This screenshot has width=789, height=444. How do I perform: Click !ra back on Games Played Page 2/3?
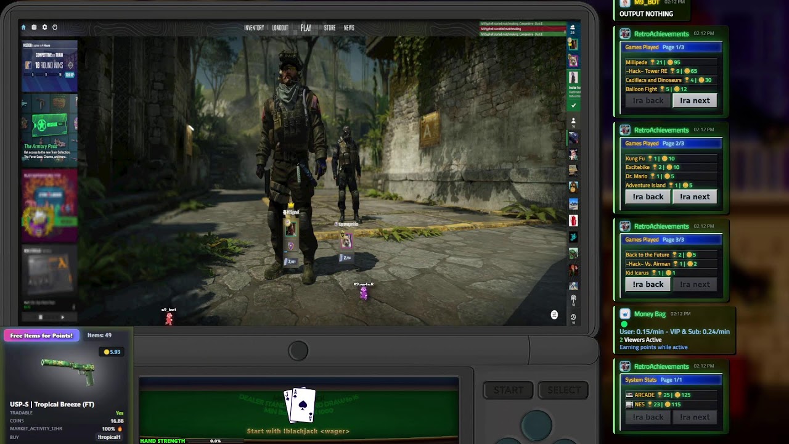tap(648, 197)
